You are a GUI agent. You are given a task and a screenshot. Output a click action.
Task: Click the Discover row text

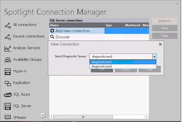tap(63, 37)
